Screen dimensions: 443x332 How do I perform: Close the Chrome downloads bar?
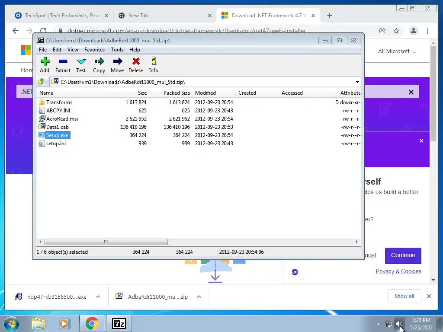coord(429,296)
